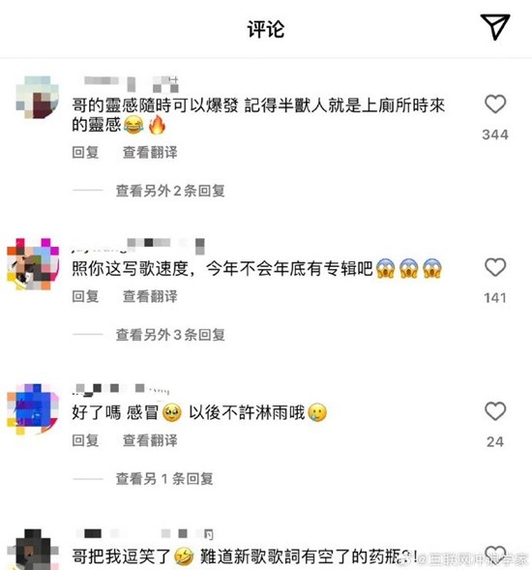
Task: Like the bottom comment about 药瓶
Action: (495, 556)
